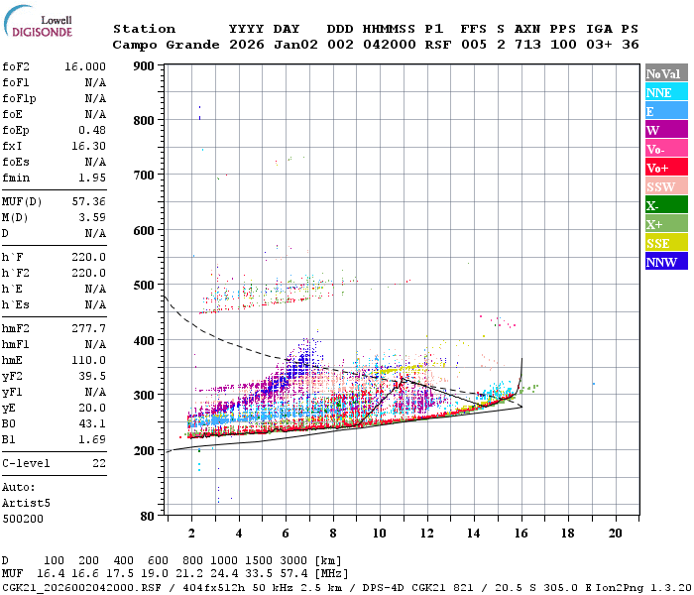This screenshot has width=694, height=595.
Task: Click the SSW salmon legend swatch
Action: [666, 186]
